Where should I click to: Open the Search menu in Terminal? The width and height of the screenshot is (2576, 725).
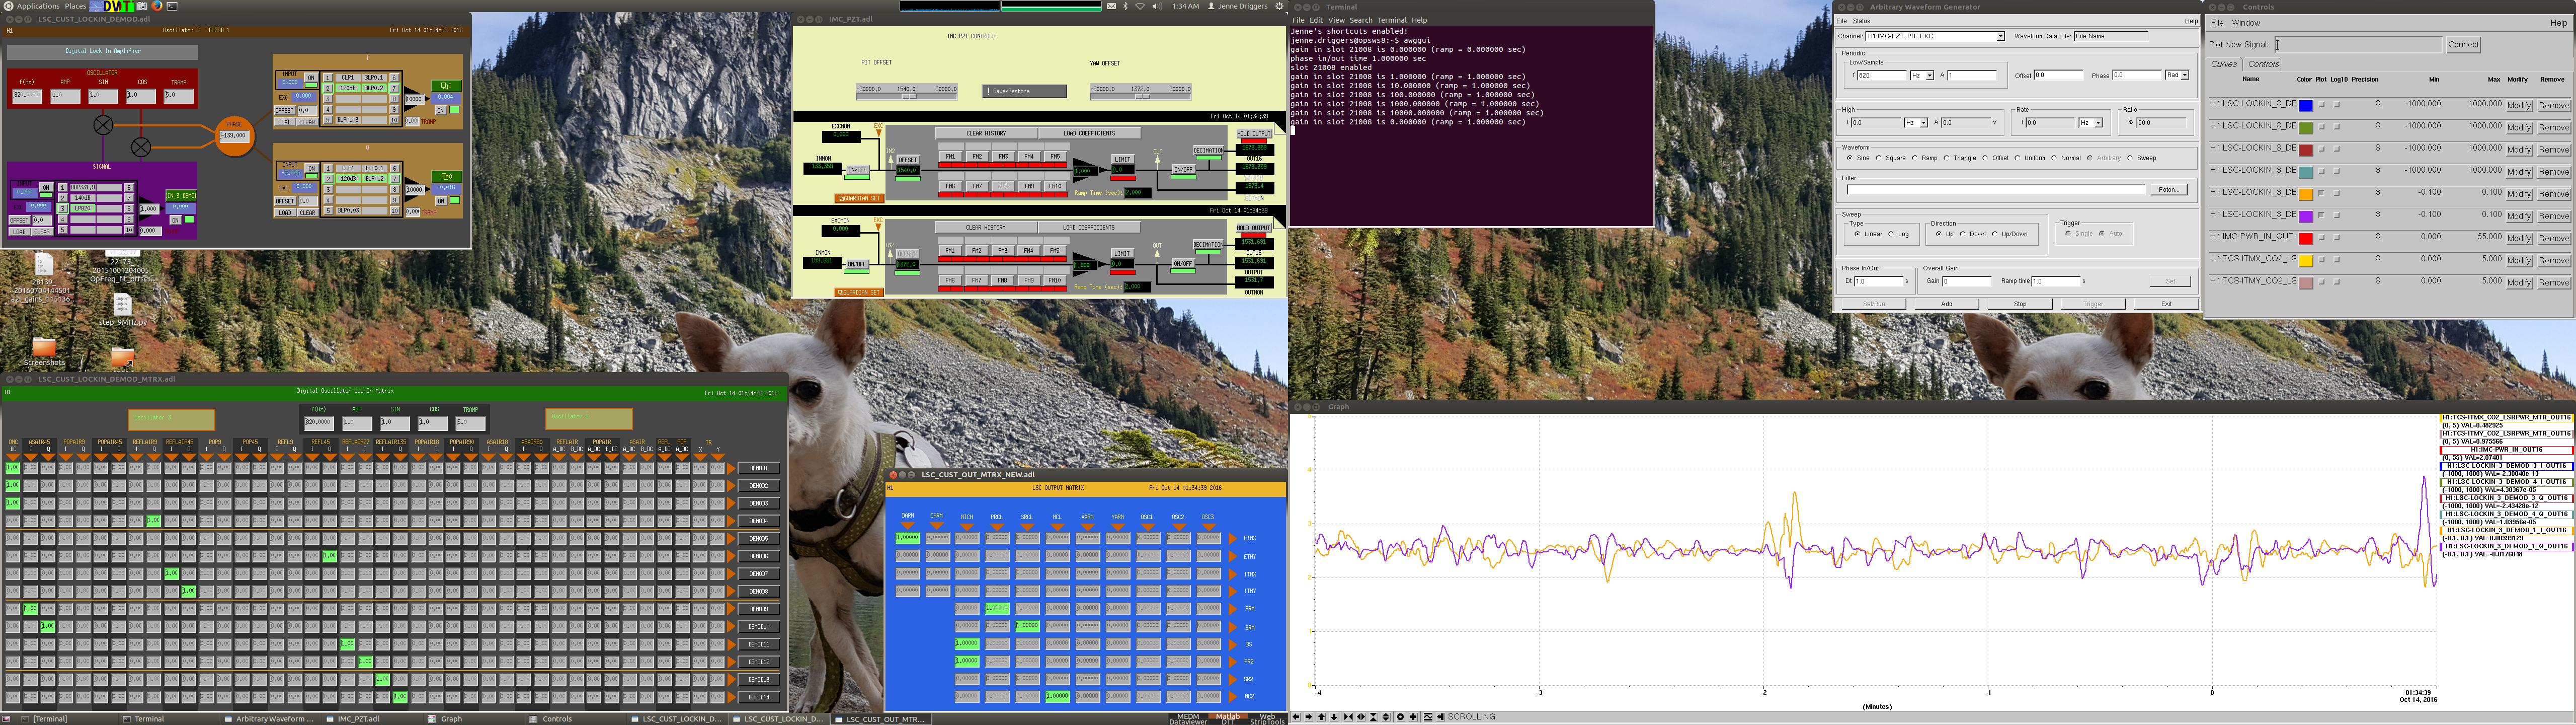[1361, 20]
